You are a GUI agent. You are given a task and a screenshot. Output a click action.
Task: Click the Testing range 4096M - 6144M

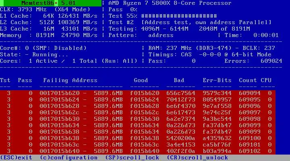click(x=165, y=29)
